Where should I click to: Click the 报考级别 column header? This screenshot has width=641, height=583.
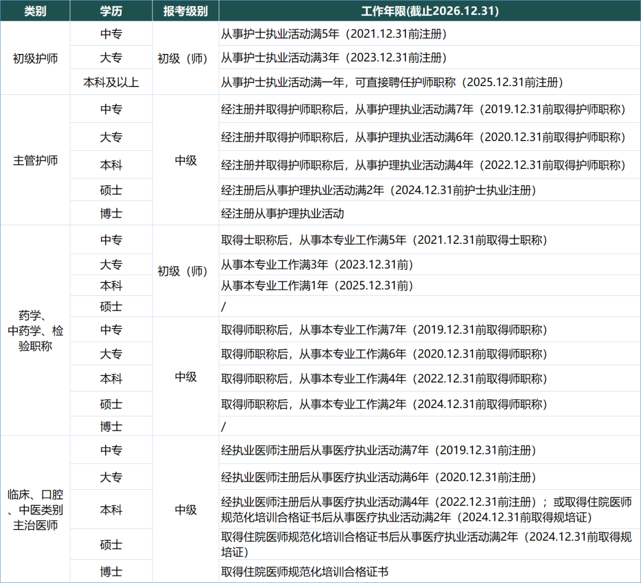tap(186, 11)
